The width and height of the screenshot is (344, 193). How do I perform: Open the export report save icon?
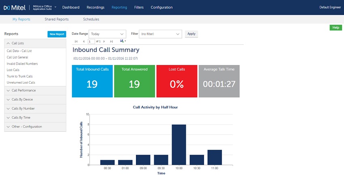[123, 41]
